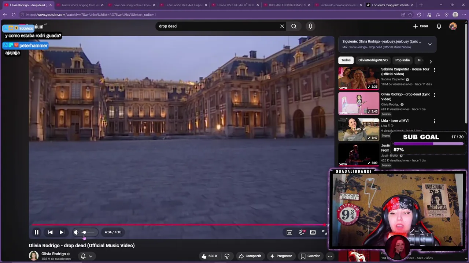Close the Olivia Rodrigo drop dead tab
The image size is (469, 263).
coord(51,5)
